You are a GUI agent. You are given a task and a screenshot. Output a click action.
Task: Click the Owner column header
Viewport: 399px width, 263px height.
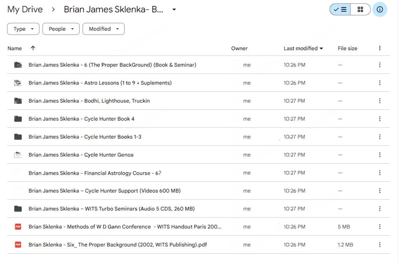coord(239,48)
